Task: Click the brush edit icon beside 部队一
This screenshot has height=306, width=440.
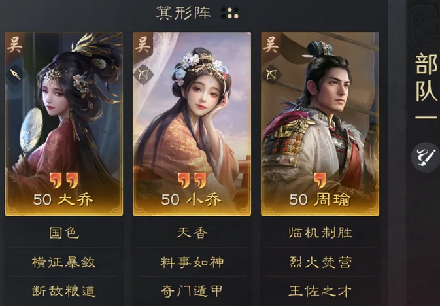Action: (426, 157)
